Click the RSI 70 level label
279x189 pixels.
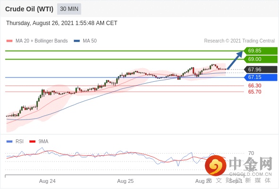(251, 153)
